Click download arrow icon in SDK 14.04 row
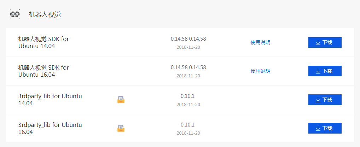The height and width of the screenshot is (147, 360). coord(318,42)
